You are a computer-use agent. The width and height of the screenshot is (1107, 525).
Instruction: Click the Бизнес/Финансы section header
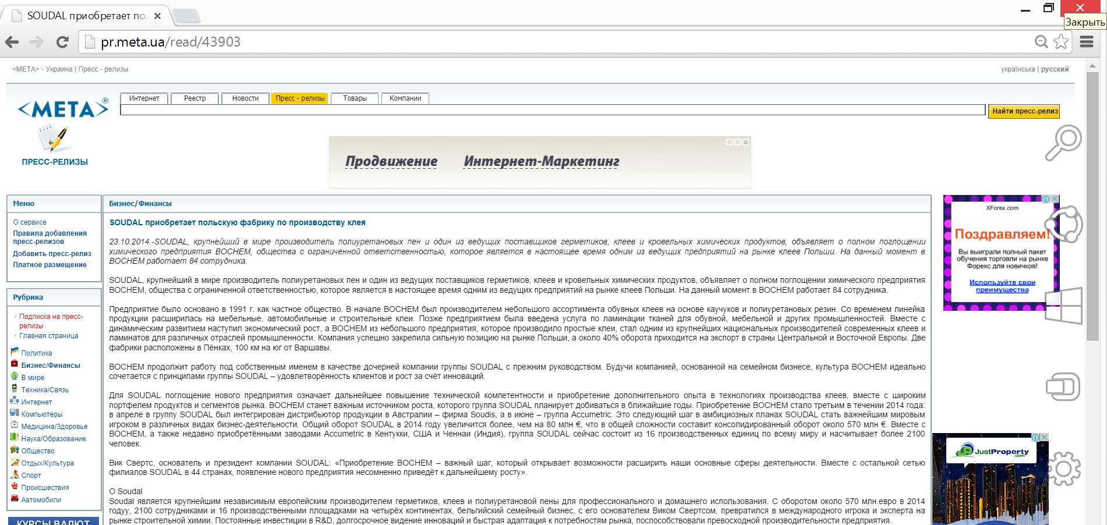[140, 204]
